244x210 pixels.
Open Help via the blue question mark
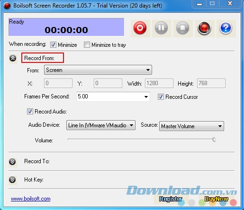coord(226,28)
